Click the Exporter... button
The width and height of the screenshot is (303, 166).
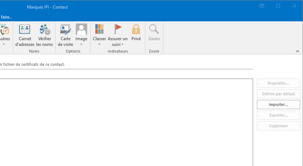[278, 115]
